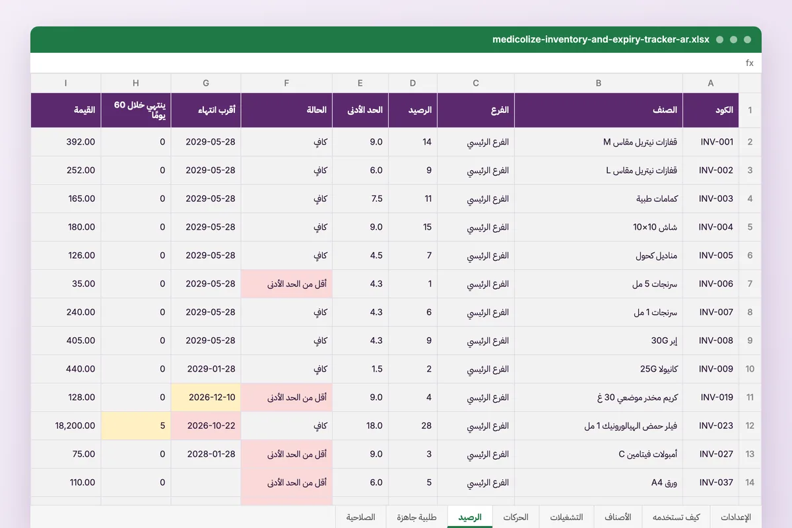792x528 pixels.
Task: Click the date cell 2029-01-28
Action: [x=206, y=369]
